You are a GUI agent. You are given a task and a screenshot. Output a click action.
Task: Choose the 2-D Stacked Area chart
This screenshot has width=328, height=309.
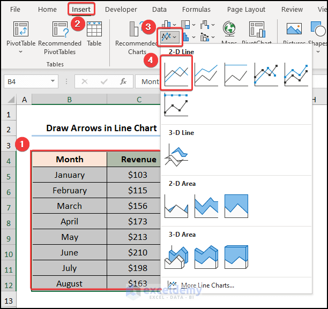coord(206,206)
